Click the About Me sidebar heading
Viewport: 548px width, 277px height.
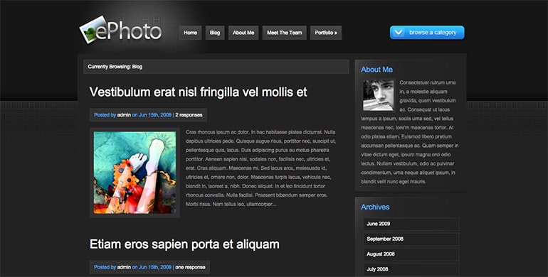(x=376, y=70)
